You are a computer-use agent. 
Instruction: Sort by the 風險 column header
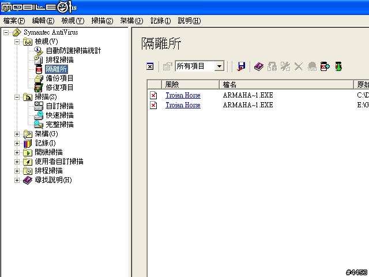point(190,85)
